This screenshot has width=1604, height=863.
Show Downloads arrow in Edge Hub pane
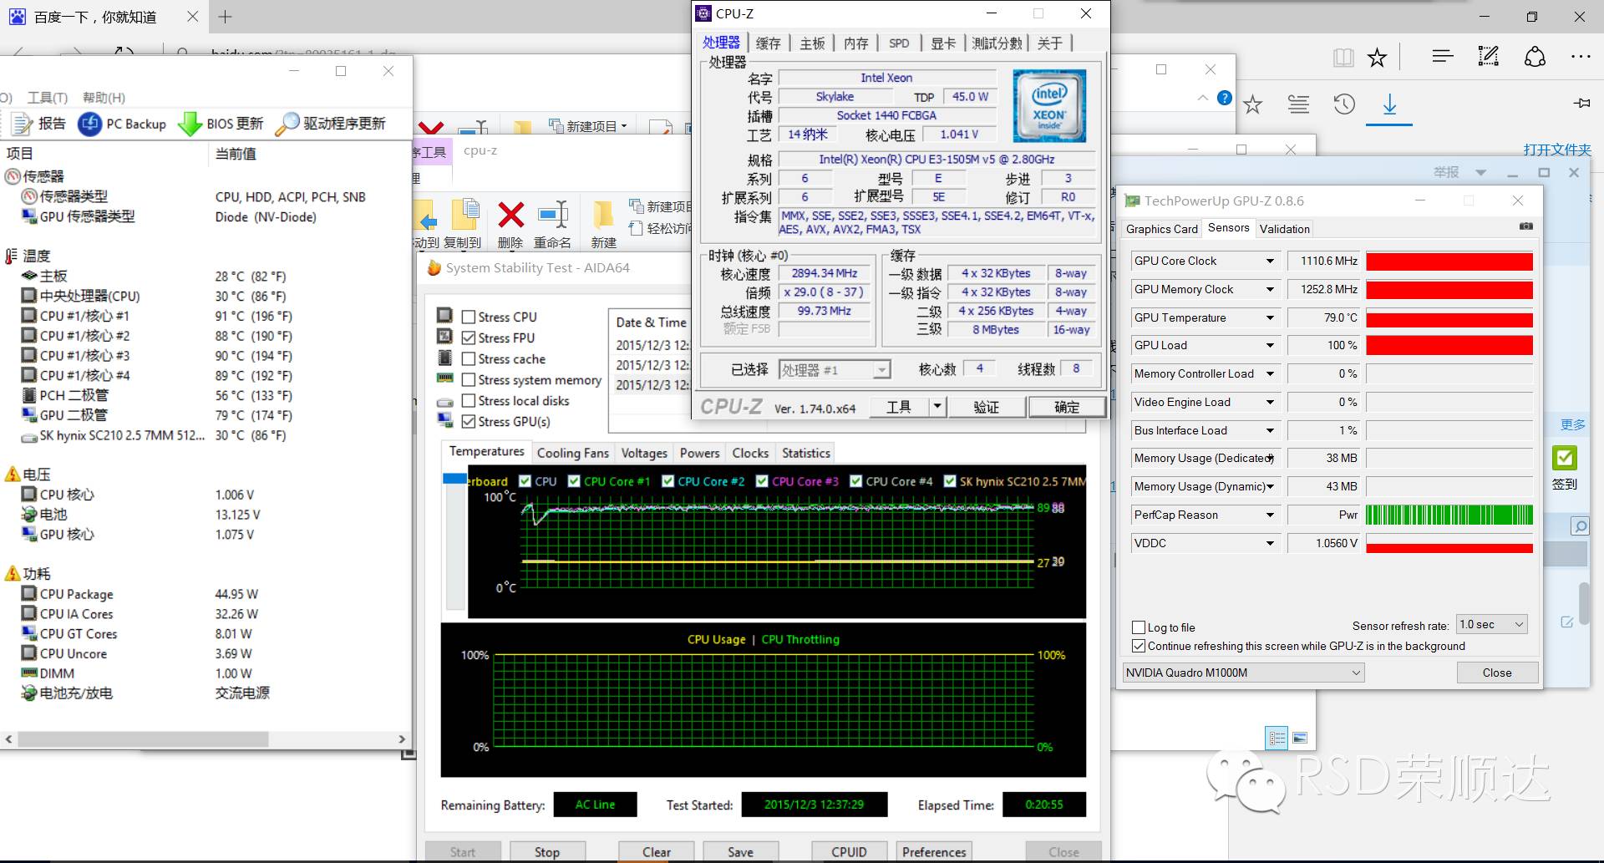1389,104
